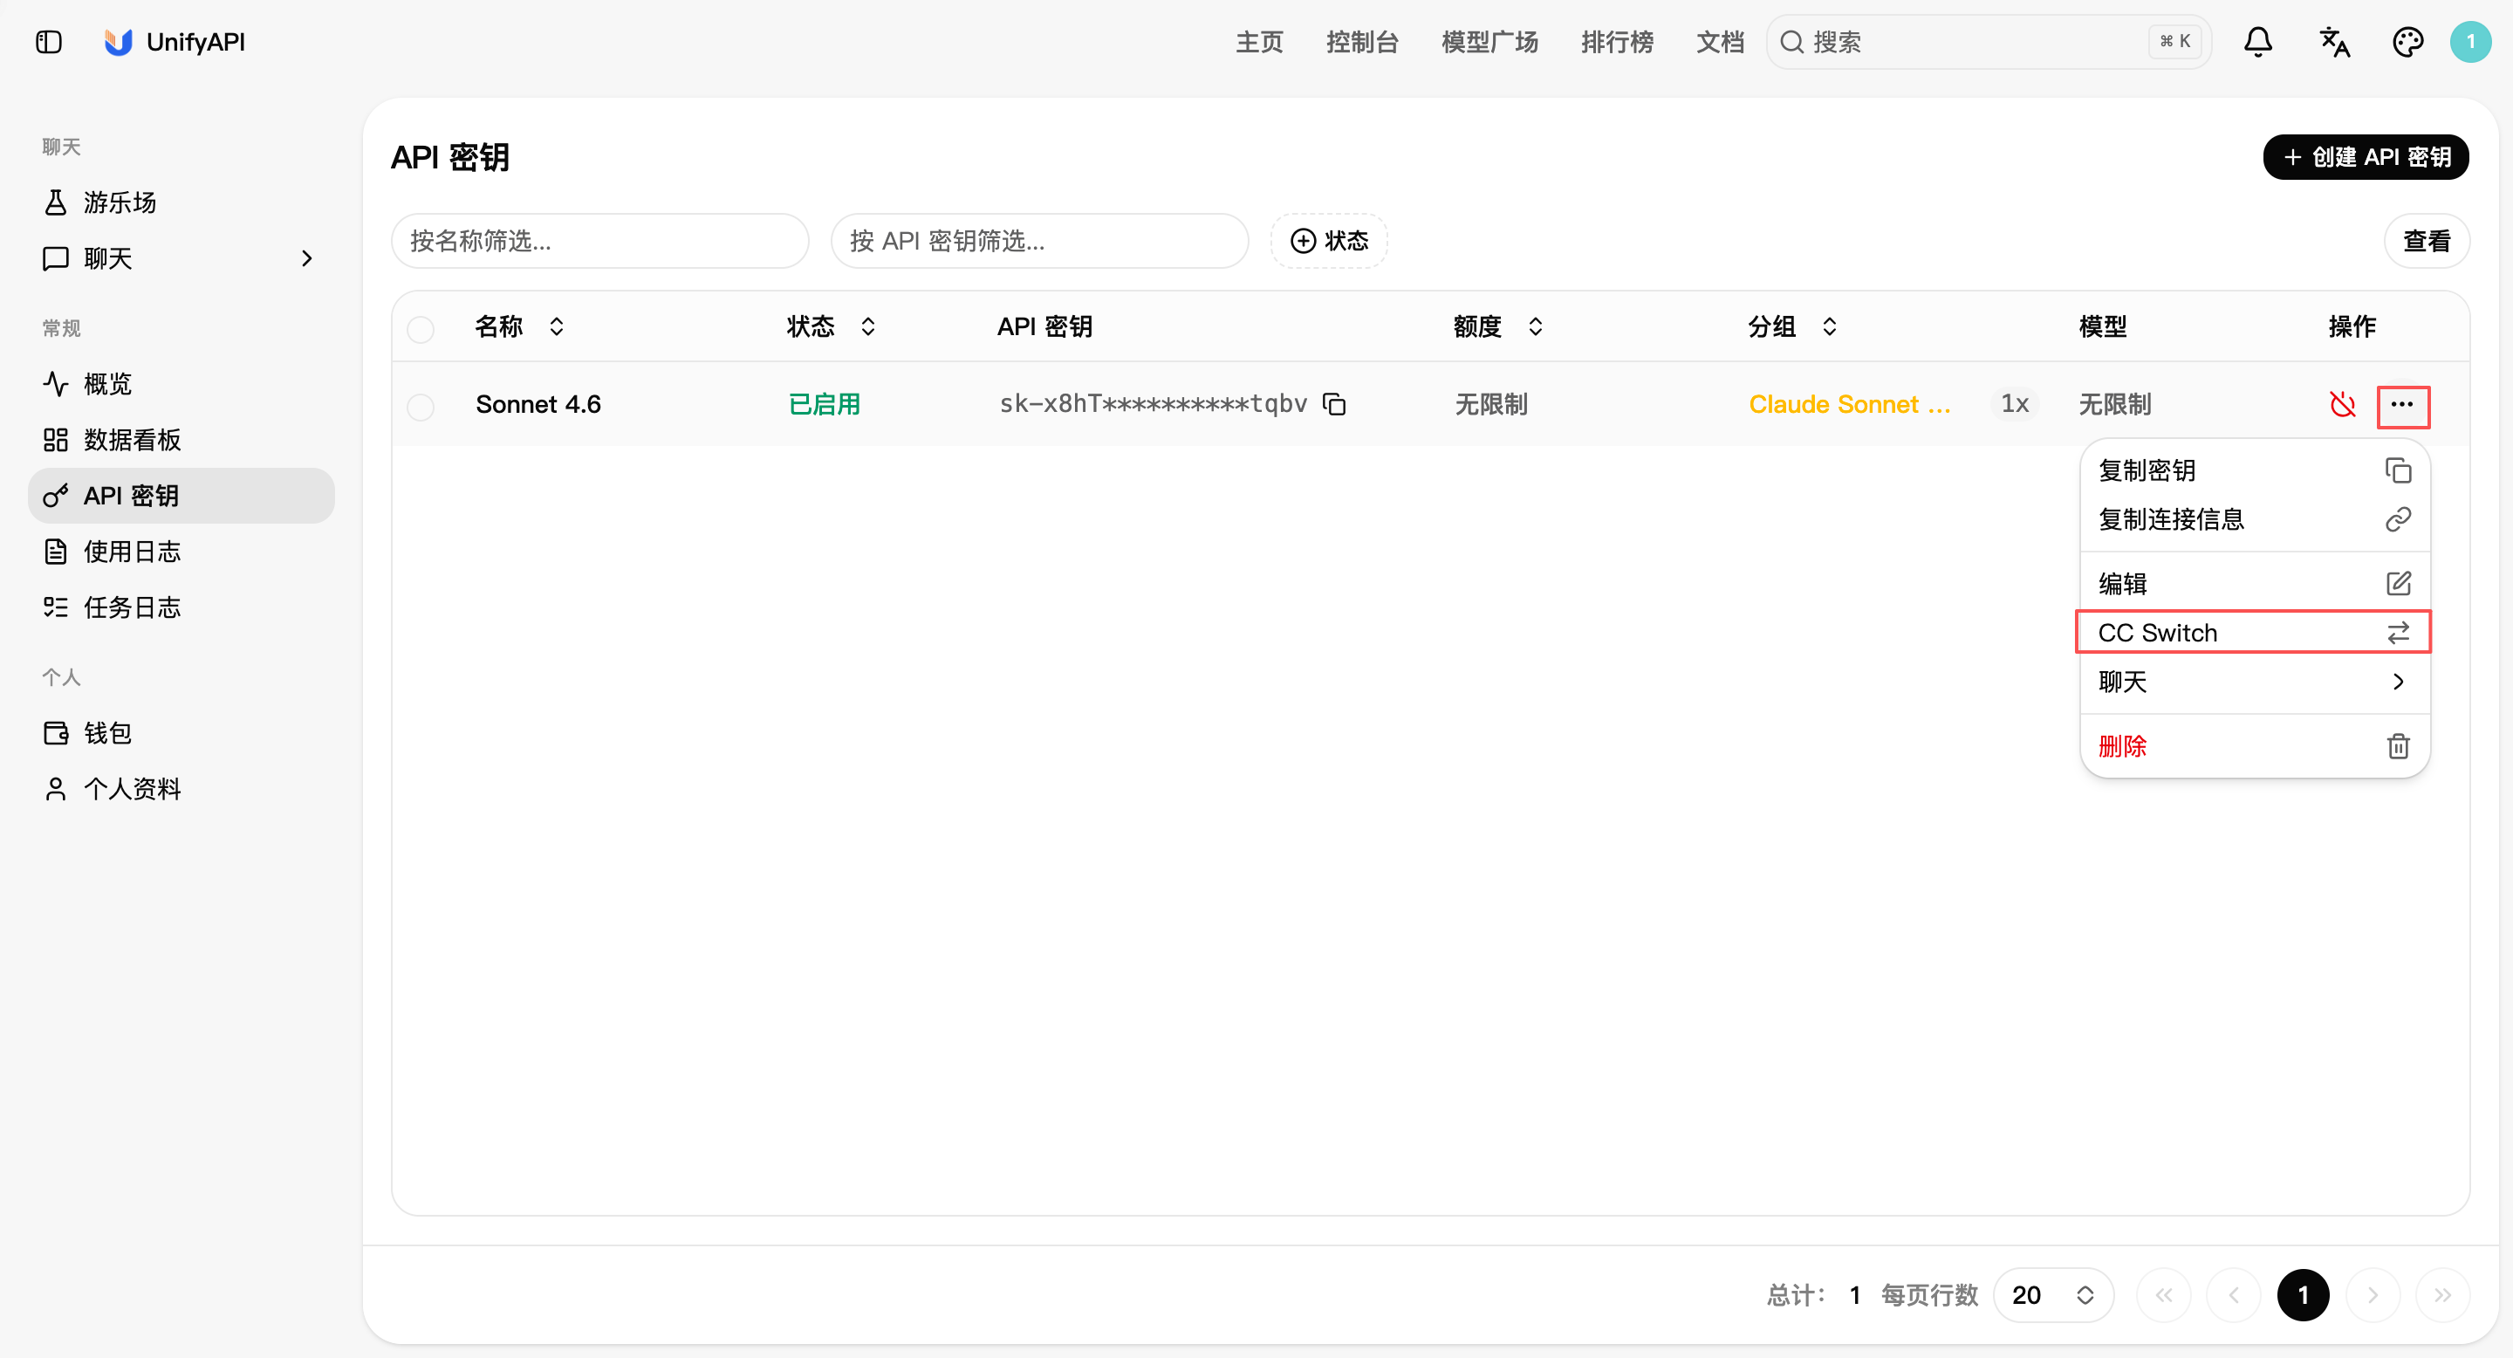Expand the 聊天 sidebar item chevron
2513x1358 pixels.
pos(307,258)
